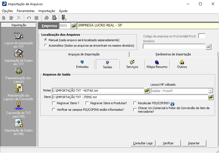Click the Itens file path field
This screenshot has width=219, height=153.
[130, 97]
